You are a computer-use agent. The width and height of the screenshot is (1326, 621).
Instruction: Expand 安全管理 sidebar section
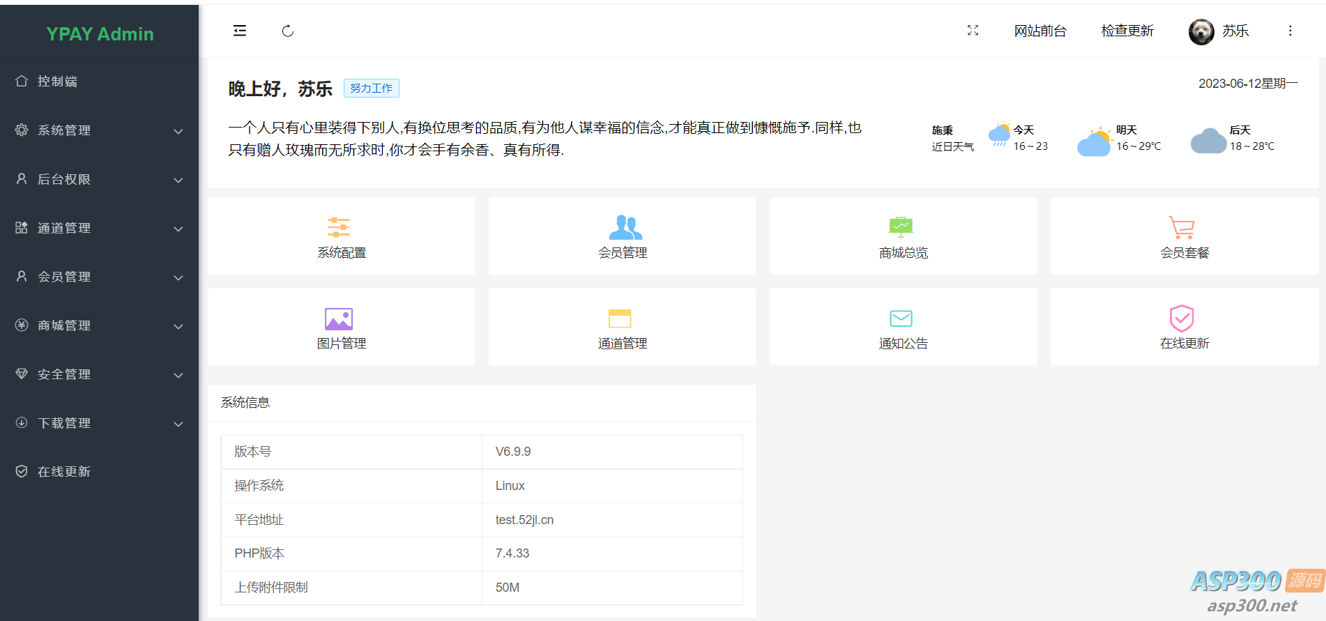click(x=99, y=374)
